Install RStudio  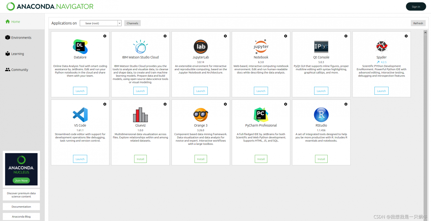click(x=321, y=159)
